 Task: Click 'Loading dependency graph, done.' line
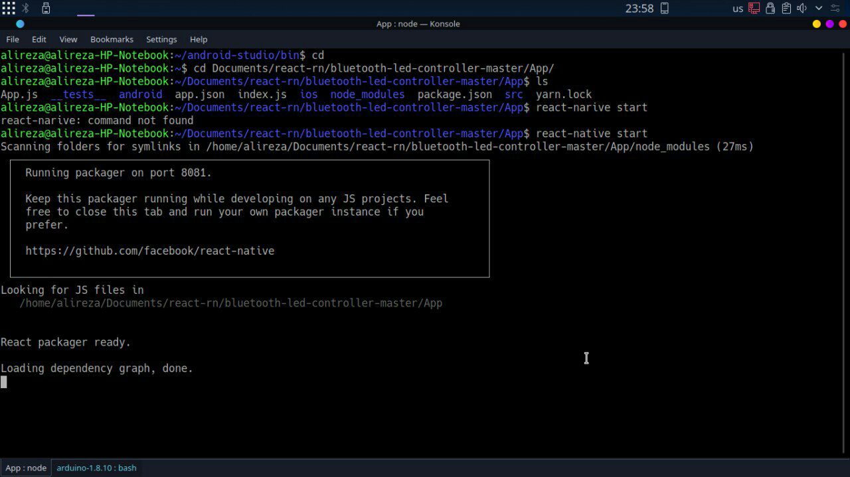tap(97, 368)
